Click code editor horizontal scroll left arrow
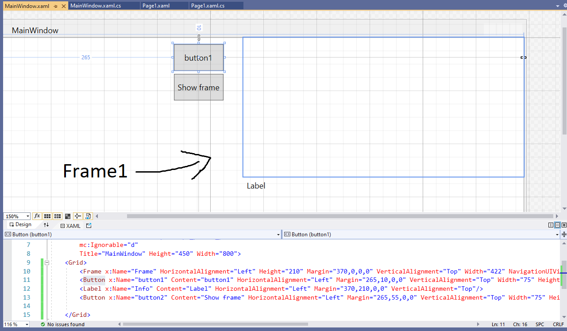Viewport: 567px width, 331px height. 119,324
